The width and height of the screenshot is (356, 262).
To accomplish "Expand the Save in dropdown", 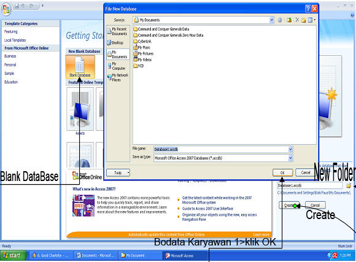I will click(x=271, y=20).
